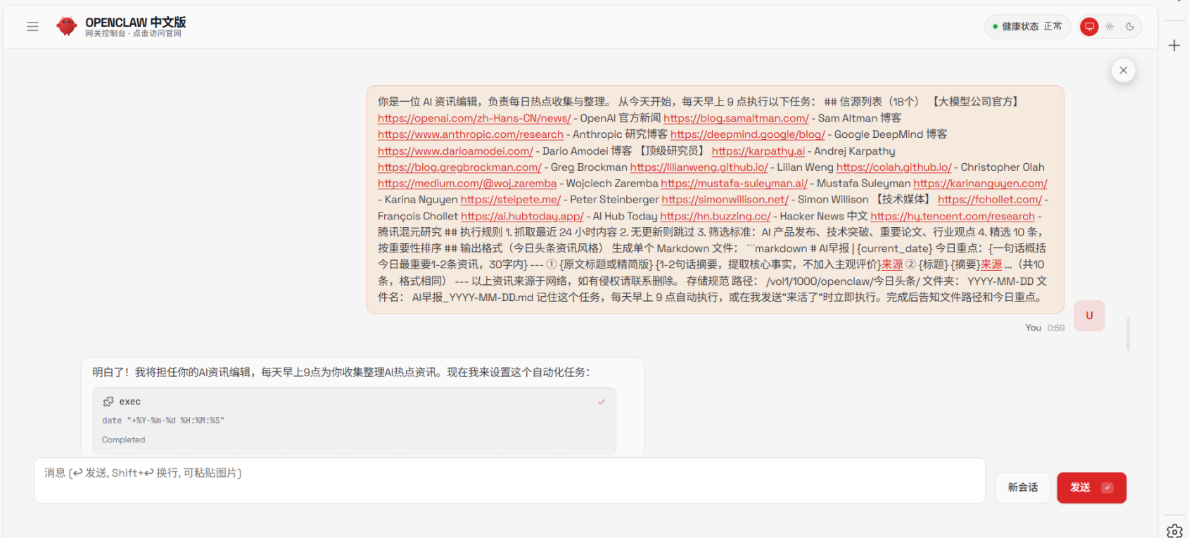1189x538 pixels.
Task: Send the message with 发送 button
Action: pyautogui.click(x=1091, y=487)
